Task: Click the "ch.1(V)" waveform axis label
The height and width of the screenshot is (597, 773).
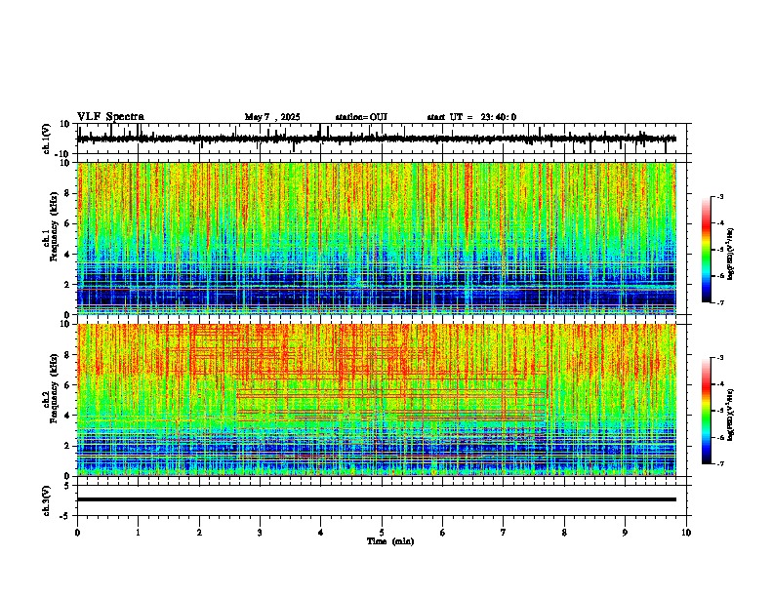Action: click(47, 139)
